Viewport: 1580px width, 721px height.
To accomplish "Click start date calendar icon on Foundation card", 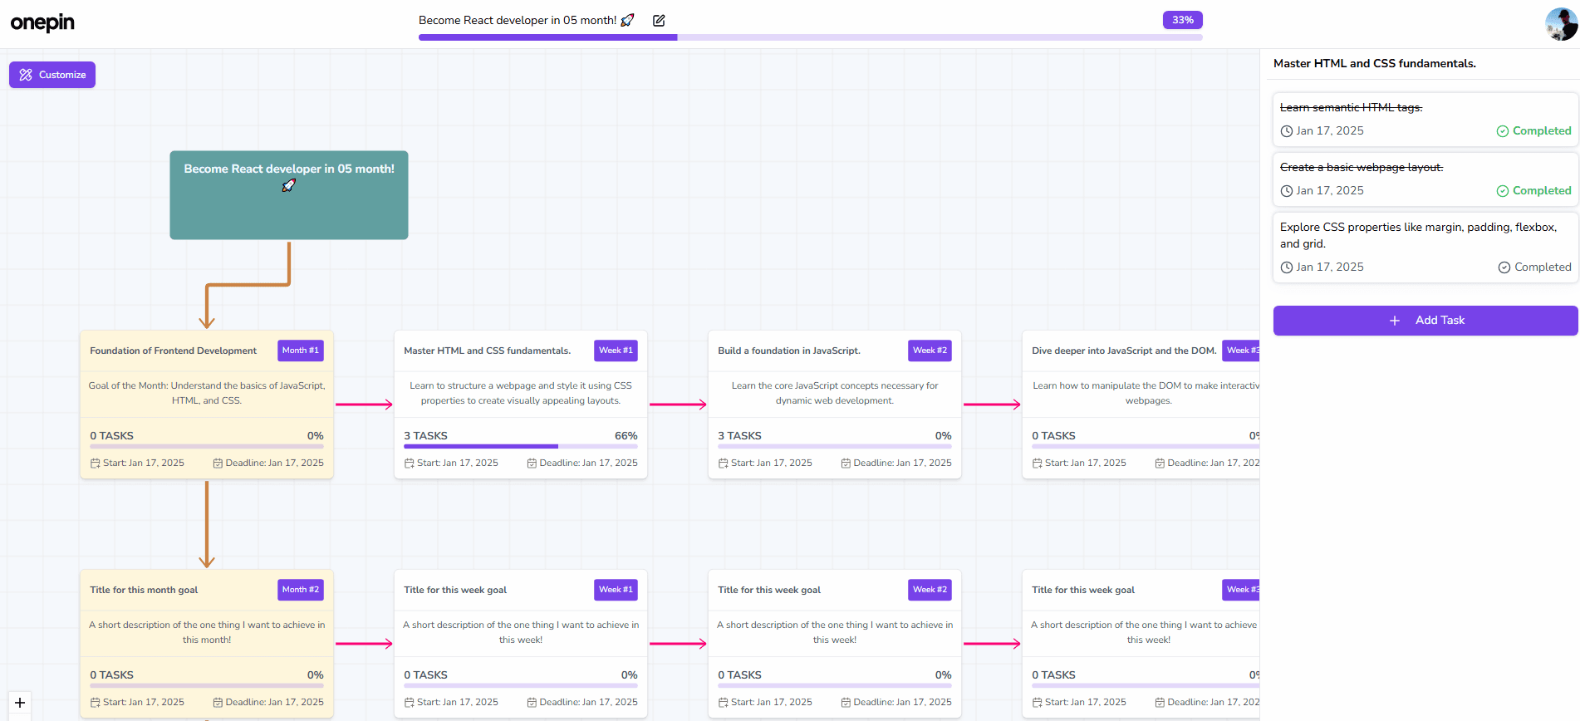I will (x=96, y=463).
